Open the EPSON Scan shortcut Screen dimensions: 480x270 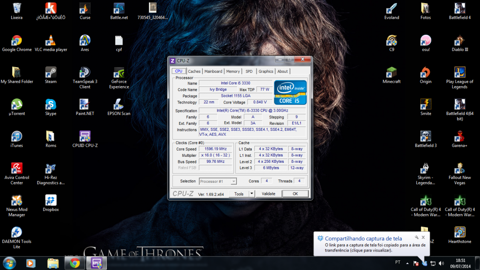[x=119, y=107]
